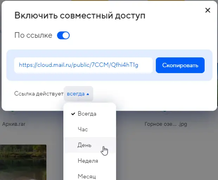Open the Горное озе... .jpg file
This screenshot has height=180, width=218.
pos(166,124)
